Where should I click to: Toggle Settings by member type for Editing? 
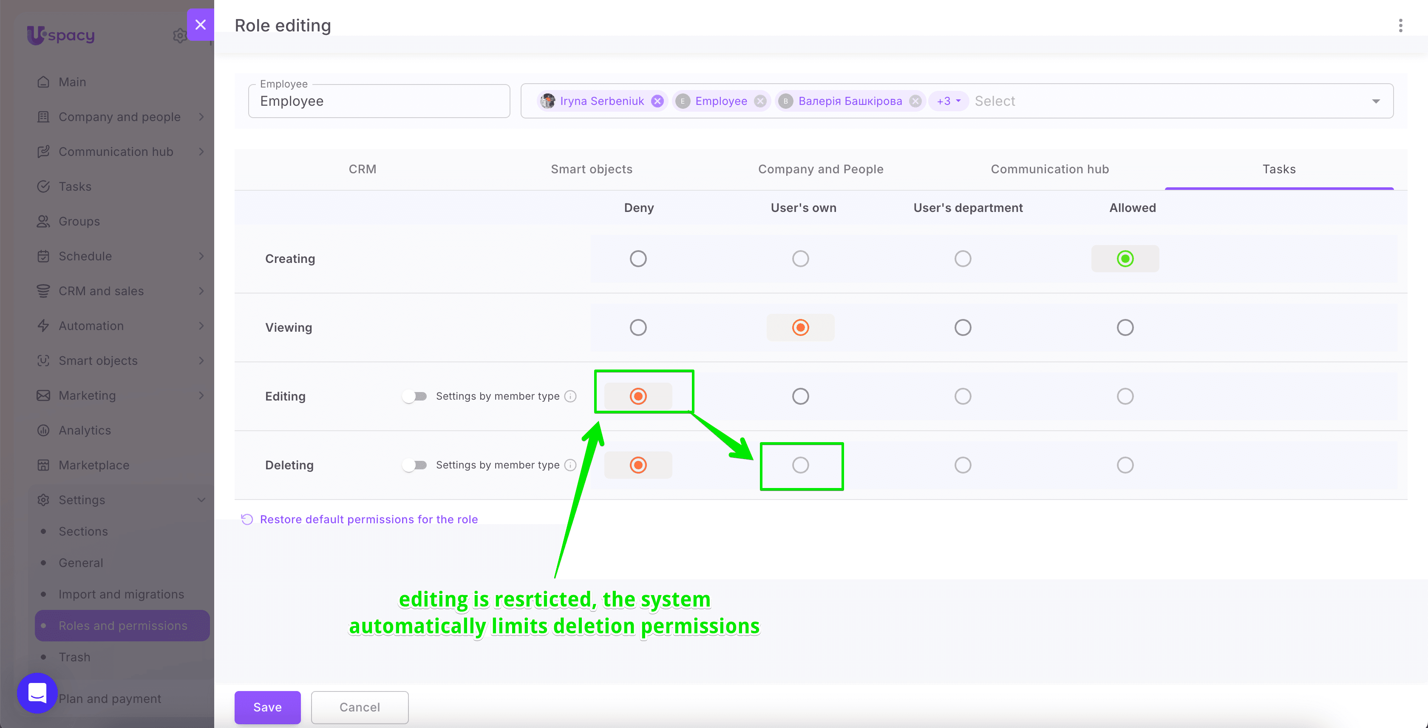(415, 396)
